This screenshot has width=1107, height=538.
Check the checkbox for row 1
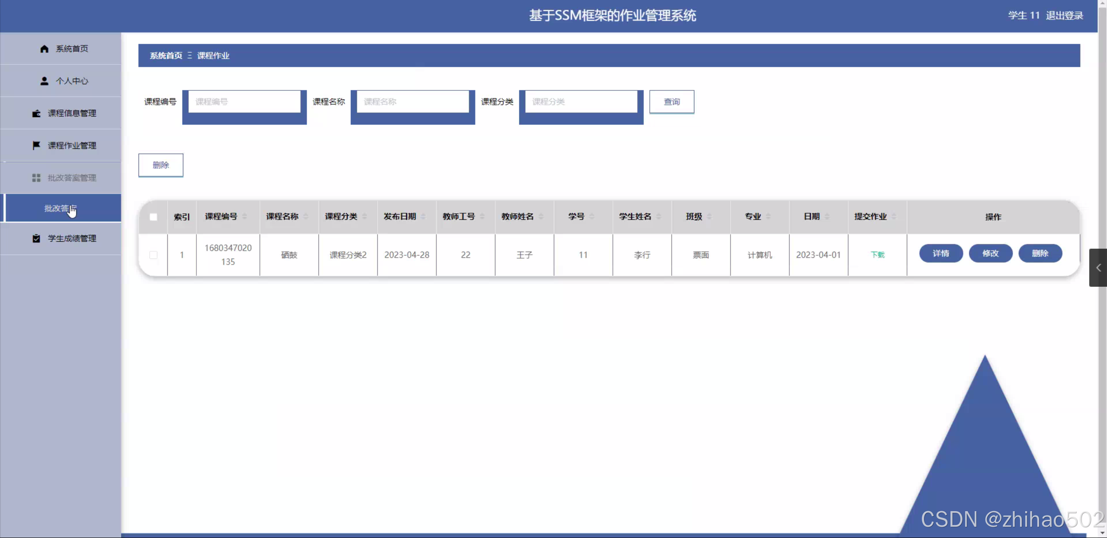click(153, 255)
